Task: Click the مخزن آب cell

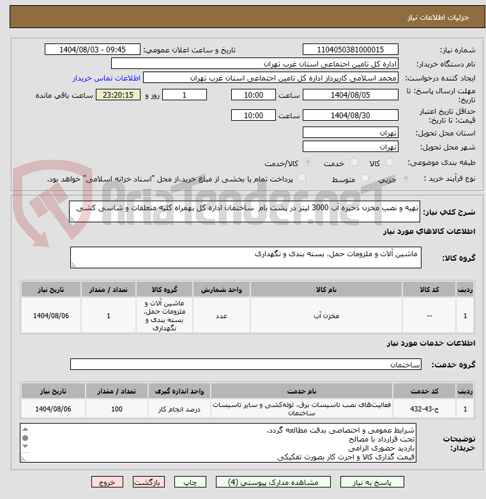Action: [326, 316]
